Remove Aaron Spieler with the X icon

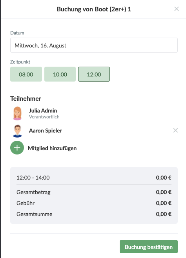[x=175, y=130]
